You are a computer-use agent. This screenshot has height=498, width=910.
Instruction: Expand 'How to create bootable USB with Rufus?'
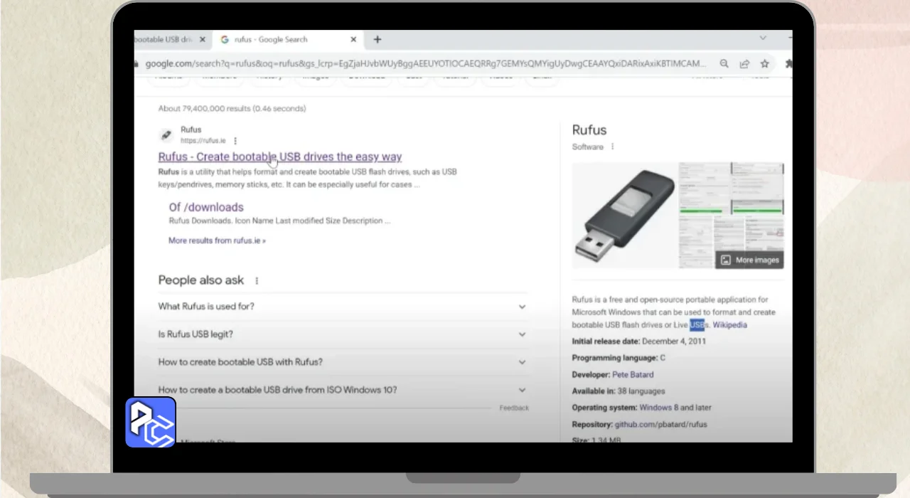522,362
